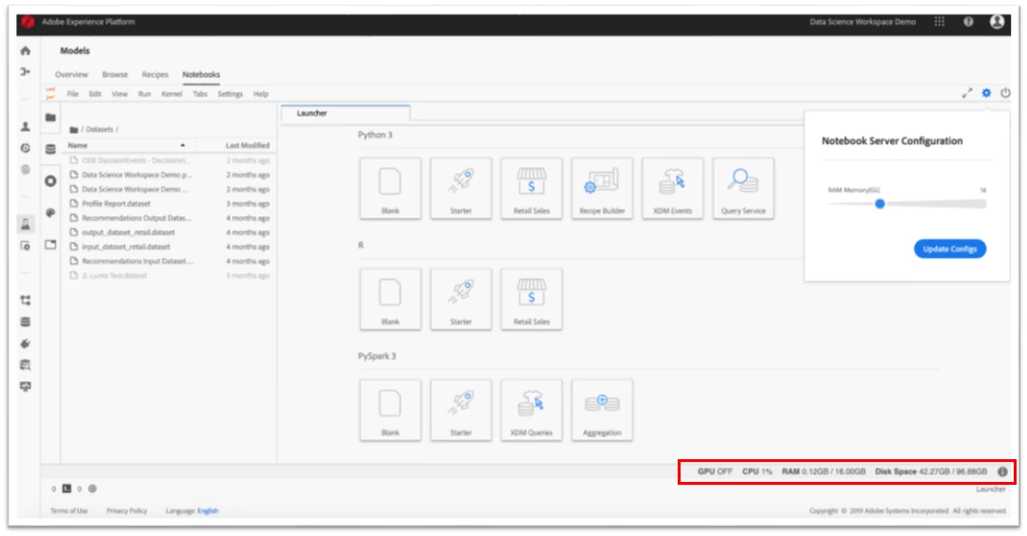Adjust the RAM Memory slider handle
1027x536 pixels.
point(880,204)
